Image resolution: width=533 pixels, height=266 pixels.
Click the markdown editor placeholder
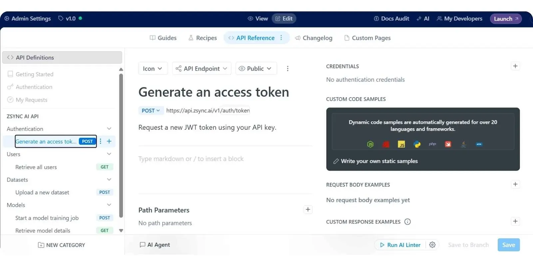191,159
